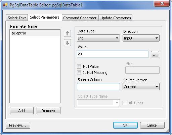Close the PgSqlDataTable Editor window
172x135 pixels.
point(162,3)
